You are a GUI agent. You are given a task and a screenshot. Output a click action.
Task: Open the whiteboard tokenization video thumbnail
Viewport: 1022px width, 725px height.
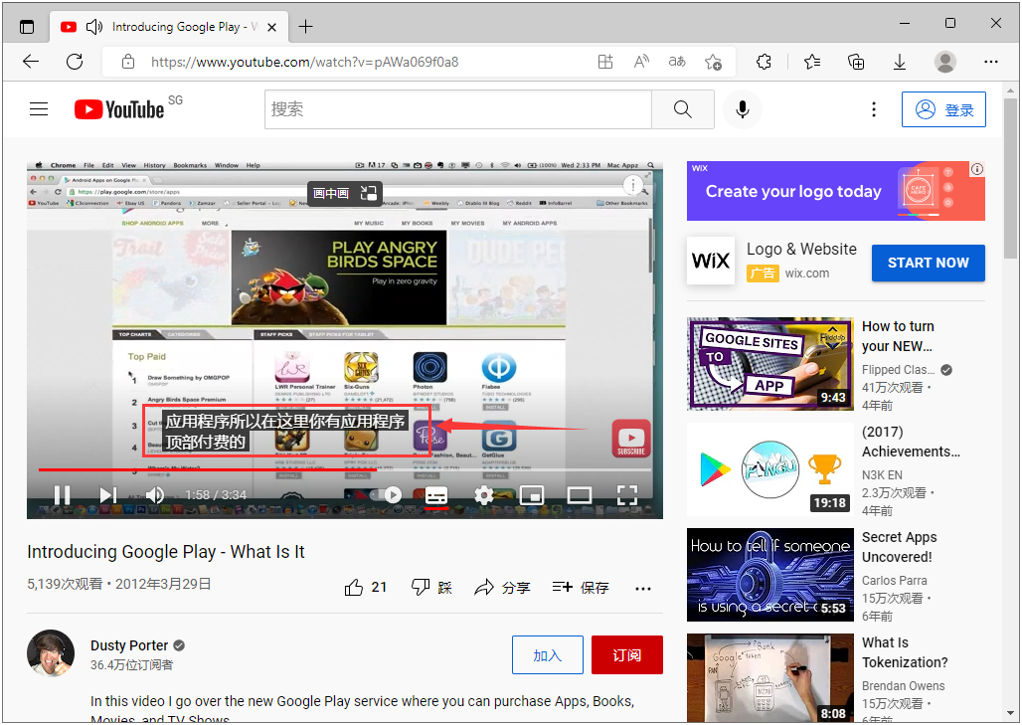pos(769,678)
